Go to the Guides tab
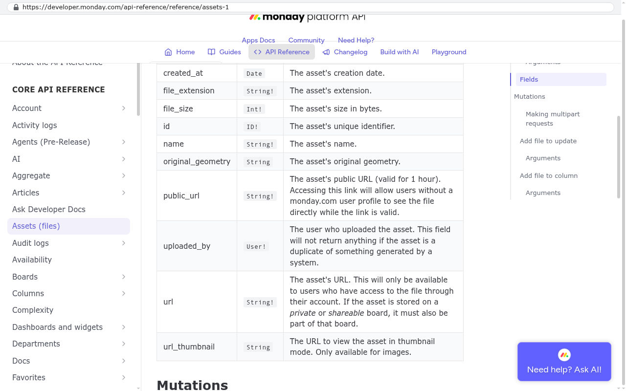 tap(224, 52)
